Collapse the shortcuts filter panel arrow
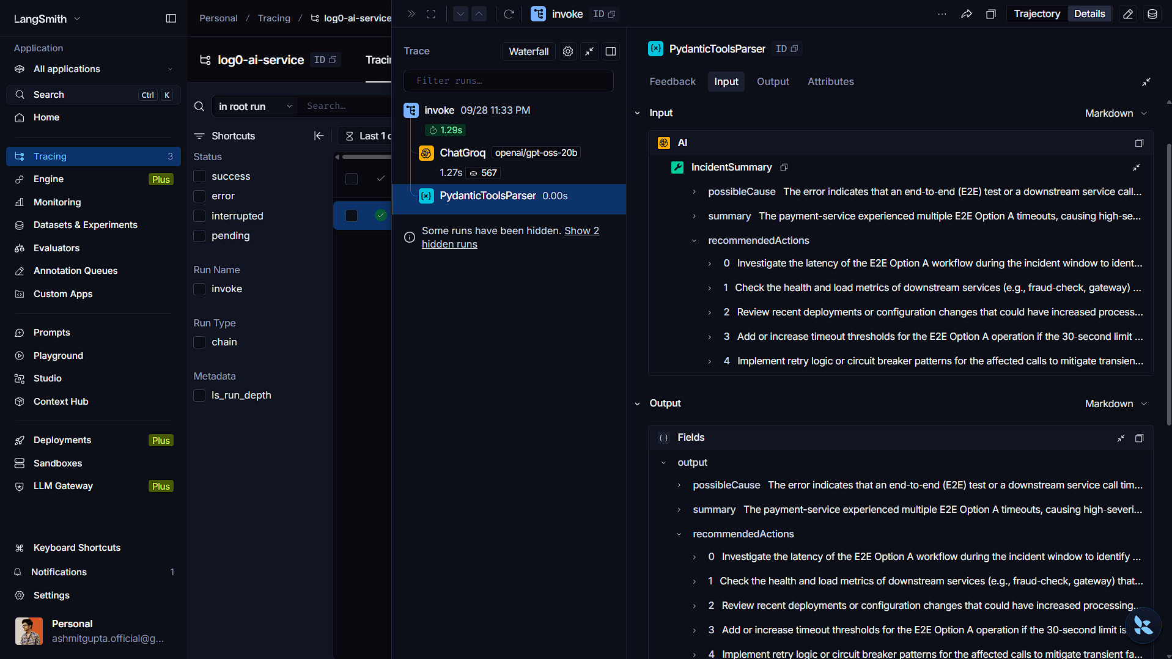1172x659 pixels. (x=319, y=136)
